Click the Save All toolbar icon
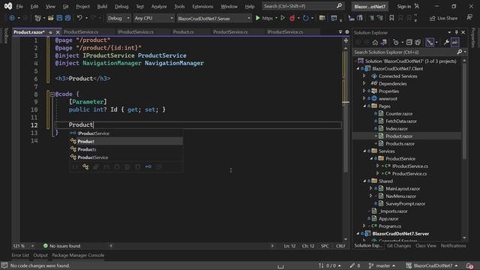 [x=68, y=18]
